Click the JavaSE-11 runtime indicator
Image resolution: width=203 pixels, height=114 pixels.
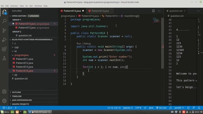pyautogui.click(x=179, y=108)
